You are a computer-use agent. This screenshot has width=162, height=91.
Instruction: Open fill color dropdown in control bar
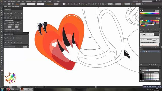pos(11,4)
